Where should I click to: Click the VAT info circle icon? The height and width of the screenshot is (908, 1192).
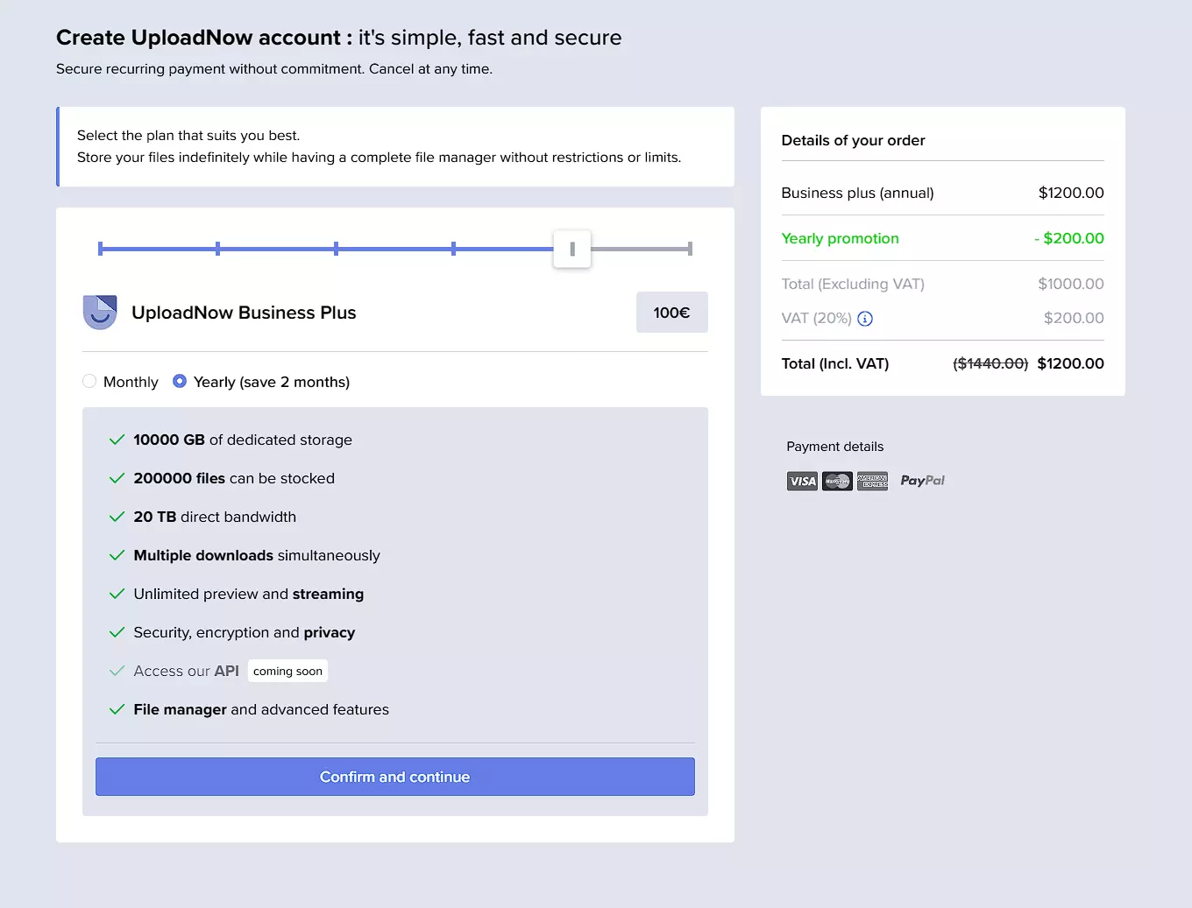[865, 319]
